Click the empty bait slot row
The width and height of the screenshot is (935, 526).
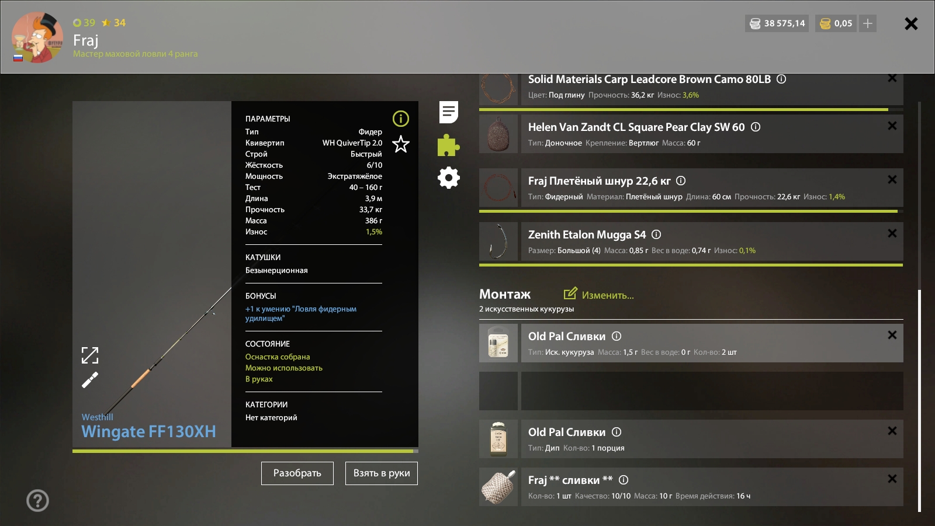point(691,391)
